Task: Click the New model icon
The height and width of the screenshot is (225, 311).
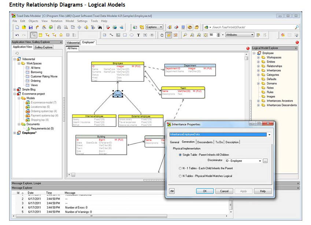Action: [17, 27]
